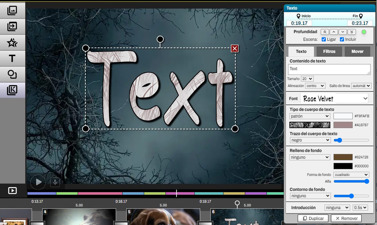377x225 pixels.
Task: Open the Alineación centro dropdown
Action: pos(315,86)
